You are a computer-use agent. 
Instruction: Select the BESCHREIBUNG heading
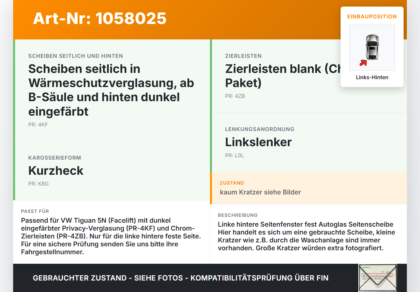pos(238,215)
